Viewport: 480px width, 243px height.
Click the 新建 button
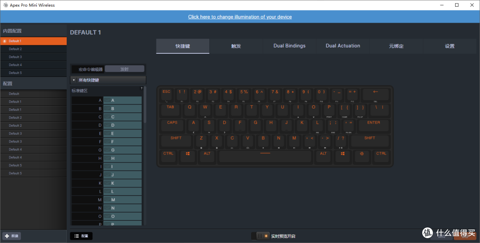point(12,236)
